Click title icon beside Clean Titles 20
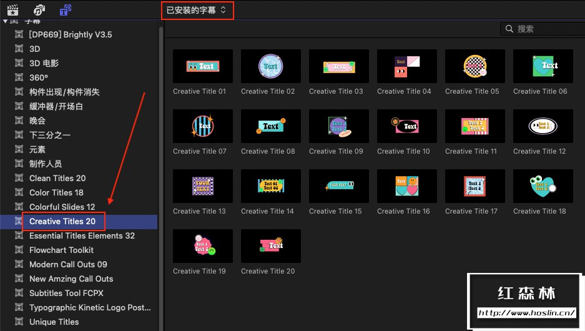This screenshot has height=331, width=585. click(19, 177)
